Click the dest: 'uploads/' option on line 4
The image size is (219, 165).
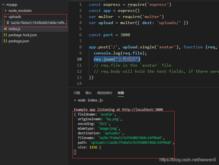pos(161,23)
